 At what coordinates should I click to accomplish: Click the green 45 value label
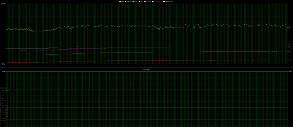click(289, 51)
